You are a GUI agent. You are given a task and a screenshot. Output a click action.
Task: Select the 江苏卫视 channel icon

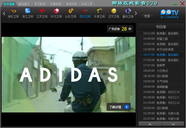(x=42, y=11)
